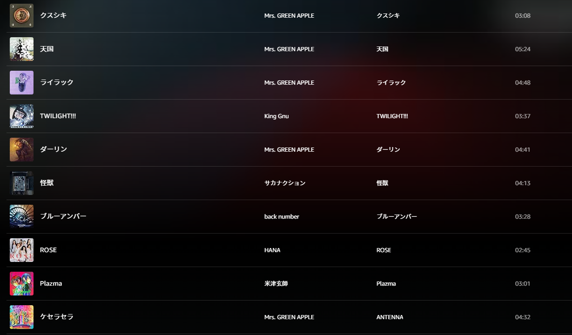Select the 03:01 duration of Plazma
This screenshot has width=572, height=335.
tap(523, 283)
